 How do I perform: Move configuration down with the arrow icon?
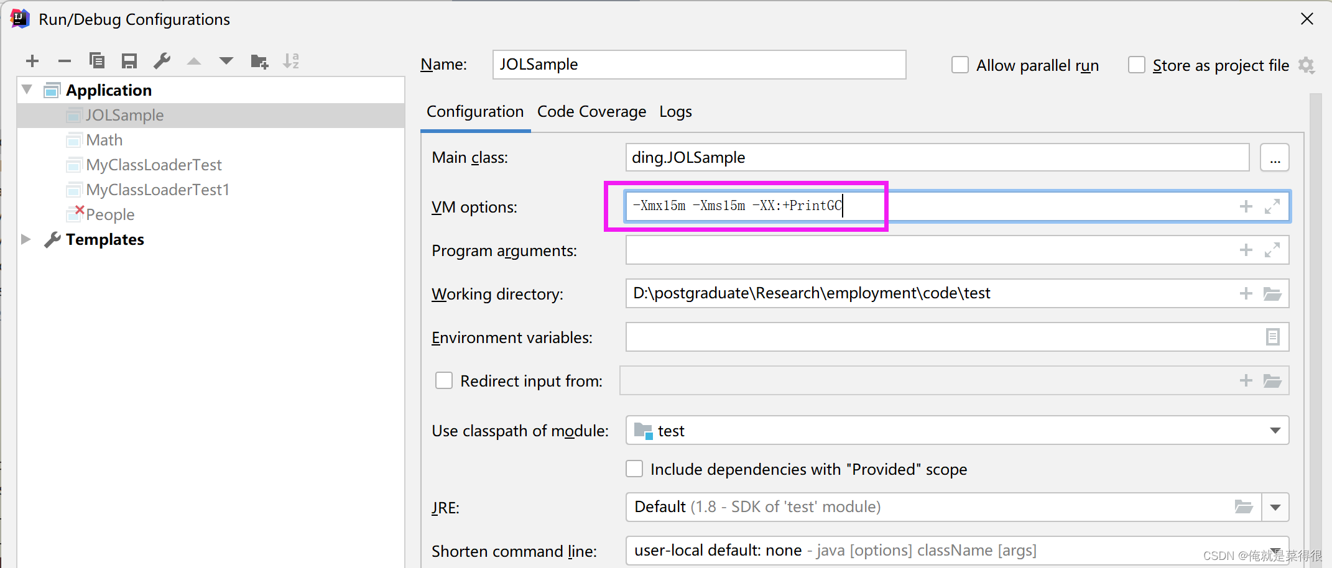pos(226,61)
